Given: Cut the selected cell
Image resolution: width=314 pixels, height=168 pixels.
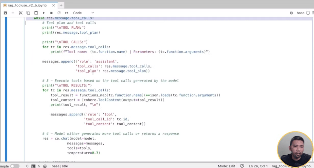Looking at the screenshot, I should pyautogui.click(x=21, y=13).
